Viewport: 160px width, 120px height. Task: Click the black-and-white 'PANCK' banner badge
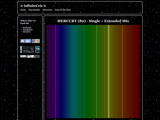[x=33, y=56]
